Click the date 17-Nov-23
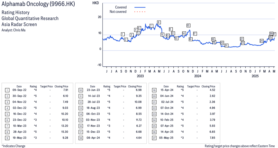278x148 pixels. coord(93,126)
